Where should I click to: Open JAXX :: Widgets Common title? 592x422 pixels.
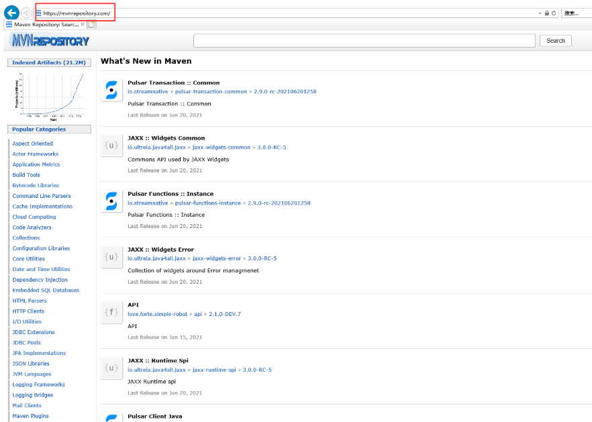pos(166,138)
